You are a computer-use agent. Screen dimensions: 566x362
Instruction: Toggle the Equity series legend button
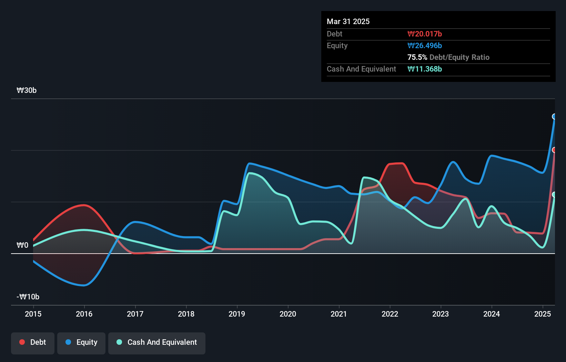(81, 343)
